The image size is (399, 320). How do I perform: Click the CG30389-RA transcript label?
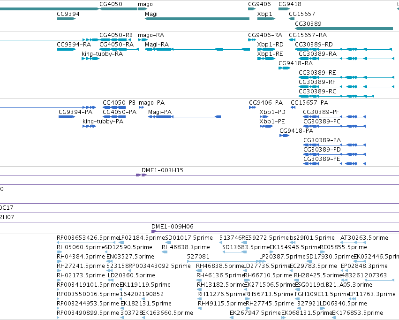coord(317,54)
